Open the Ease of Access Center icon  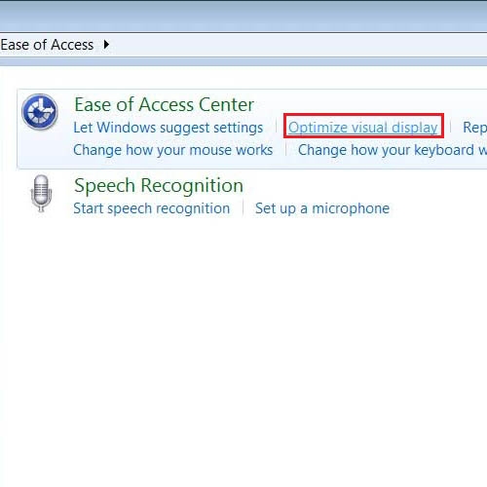click(40, 112)
